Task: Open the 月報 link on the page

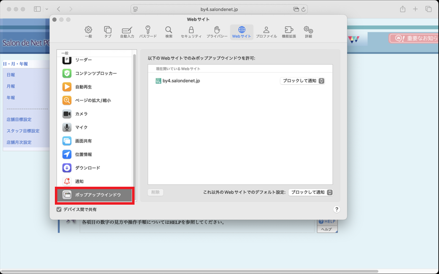Action: point(11,86)
